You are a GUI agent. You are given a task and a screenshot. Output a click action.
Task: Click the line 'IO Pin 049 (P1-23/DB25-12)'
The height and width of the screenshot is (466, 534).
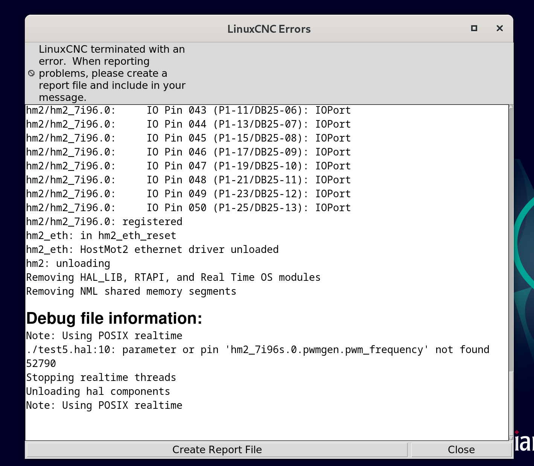point(189,194)
